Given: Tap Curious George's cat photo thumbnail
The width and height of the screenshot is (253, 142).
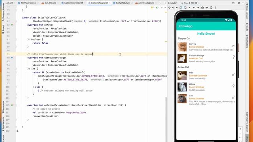Looking at the screenshot, I should [x=182, y=58].
